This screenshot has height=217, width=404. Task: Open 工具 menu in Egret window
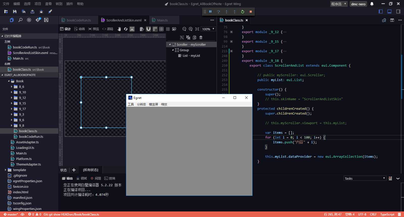pos(131,104)
